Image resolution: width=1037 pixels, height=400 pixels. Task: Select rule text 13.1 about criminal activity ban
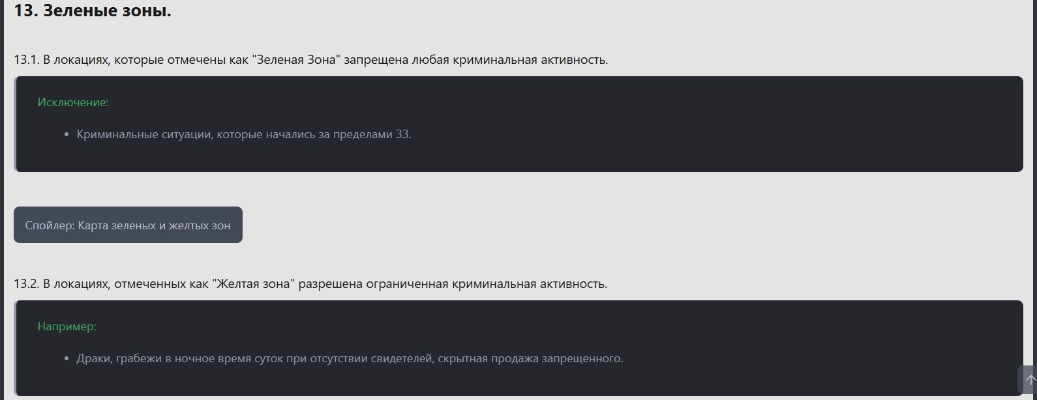coord(310,59)
